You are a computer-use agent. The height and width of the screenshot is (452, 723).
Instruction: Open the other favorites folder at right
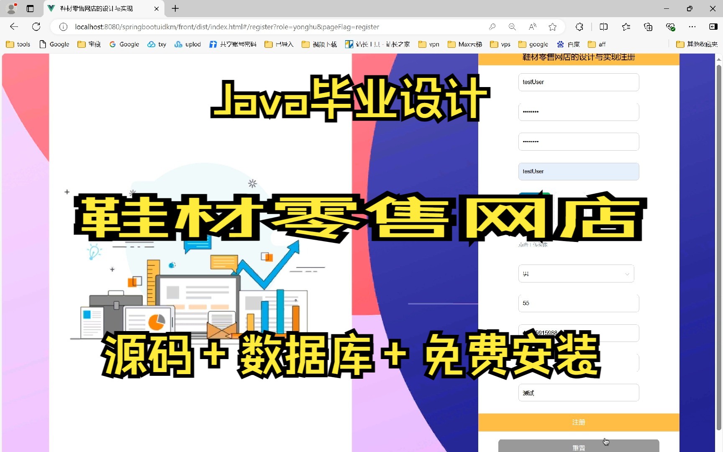click(697, 44)
